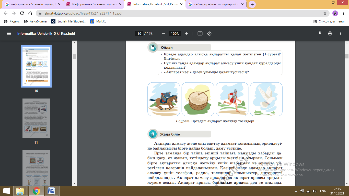View site security info lock icon
Screen dimensions: 349x196
click(40, 13)
